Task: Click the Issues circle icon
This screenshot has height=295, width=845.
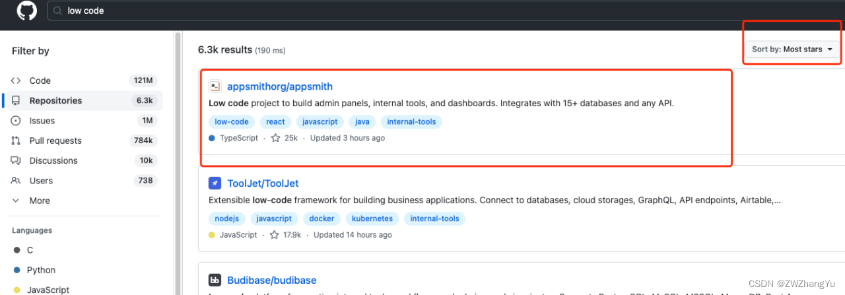Action: pos(16,121)
